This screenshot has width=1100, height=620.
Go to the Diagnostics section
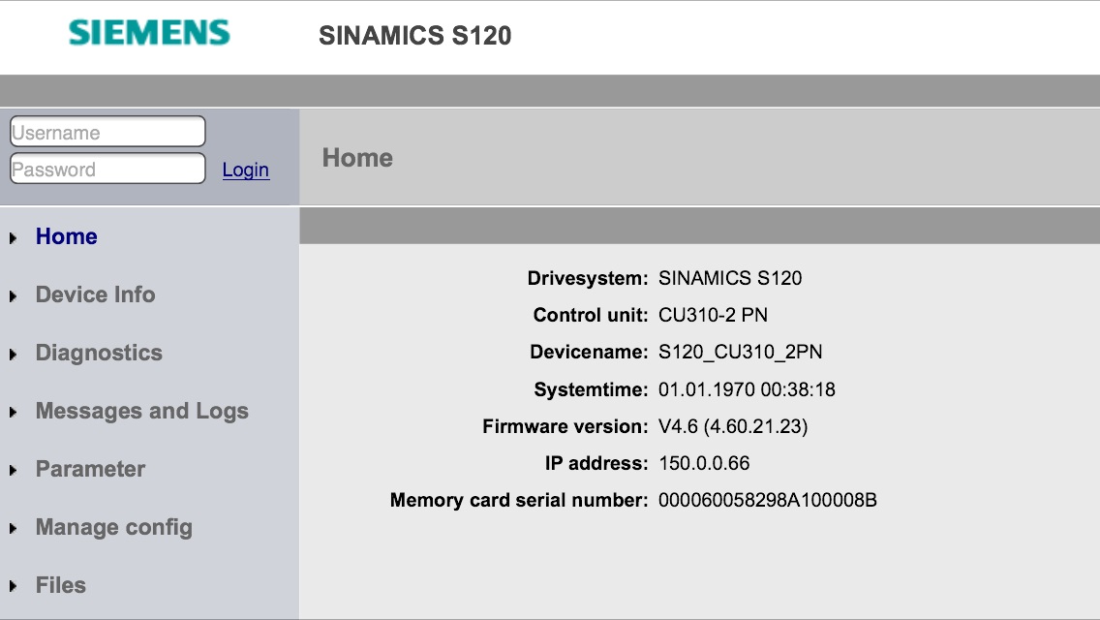99,353
